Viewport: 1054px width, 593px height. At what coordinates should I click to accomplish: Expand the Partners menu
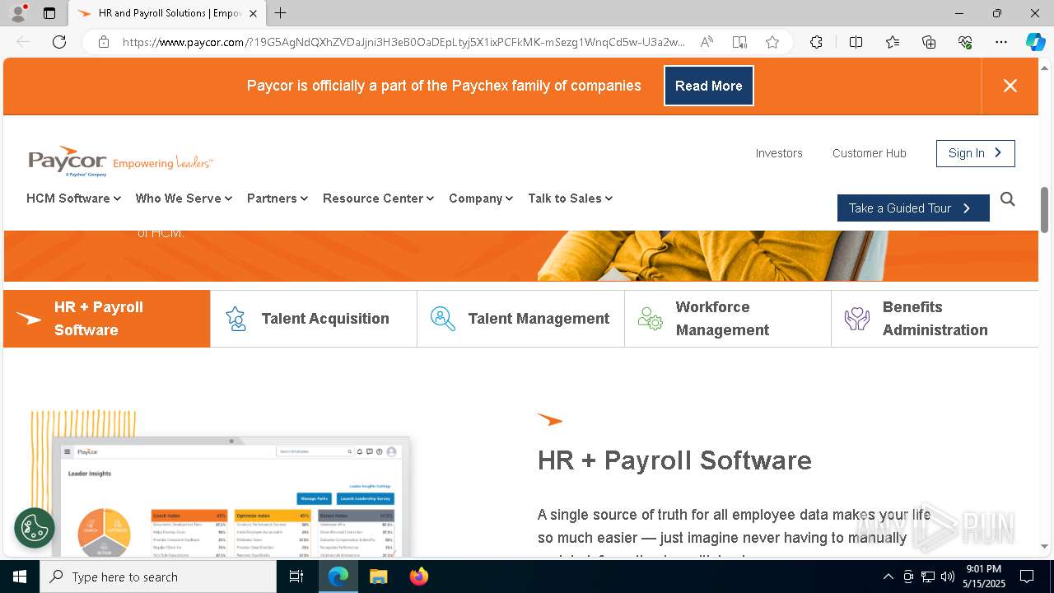coord(277,198)
